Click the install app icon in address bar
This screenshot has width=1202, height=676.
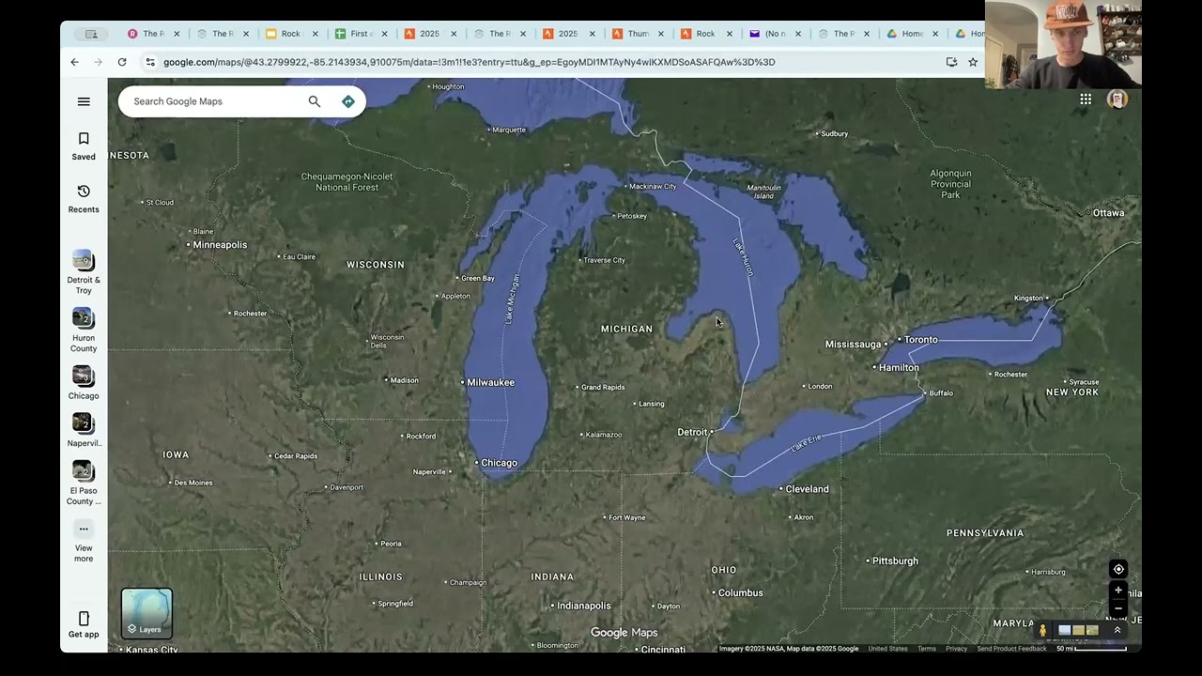click(x=951, y=62)
